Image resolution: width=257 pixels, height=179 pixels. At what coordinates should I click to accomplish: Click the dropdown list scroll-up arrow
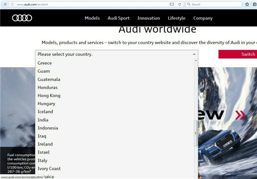pos(196,61)
